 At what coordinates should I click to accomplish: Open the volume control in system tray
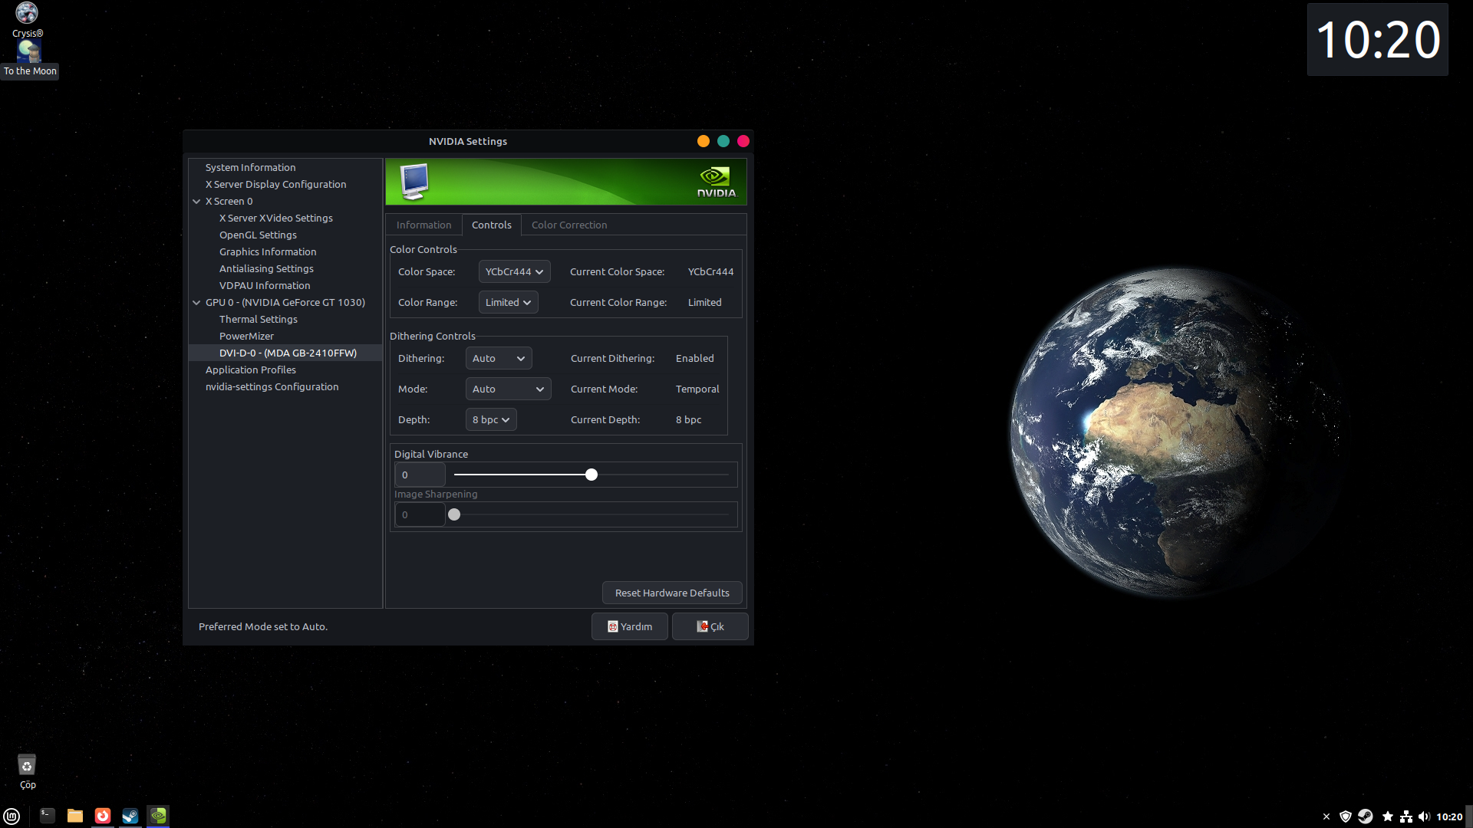1424,816
